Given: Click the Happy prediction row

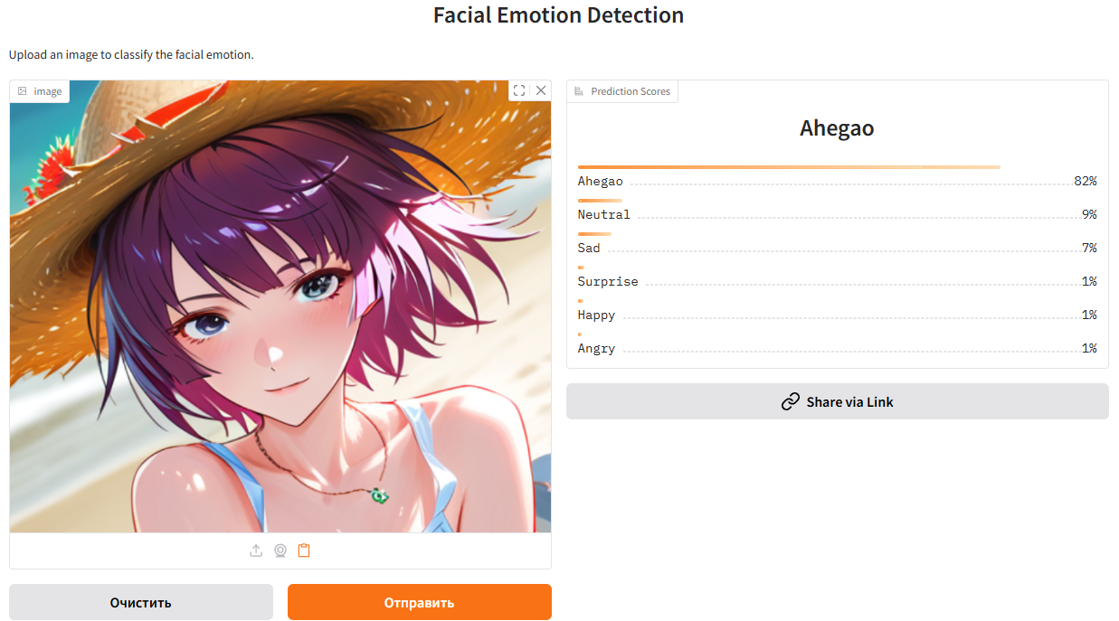Looking at the screenshot, I should click(x=838, y=308).
